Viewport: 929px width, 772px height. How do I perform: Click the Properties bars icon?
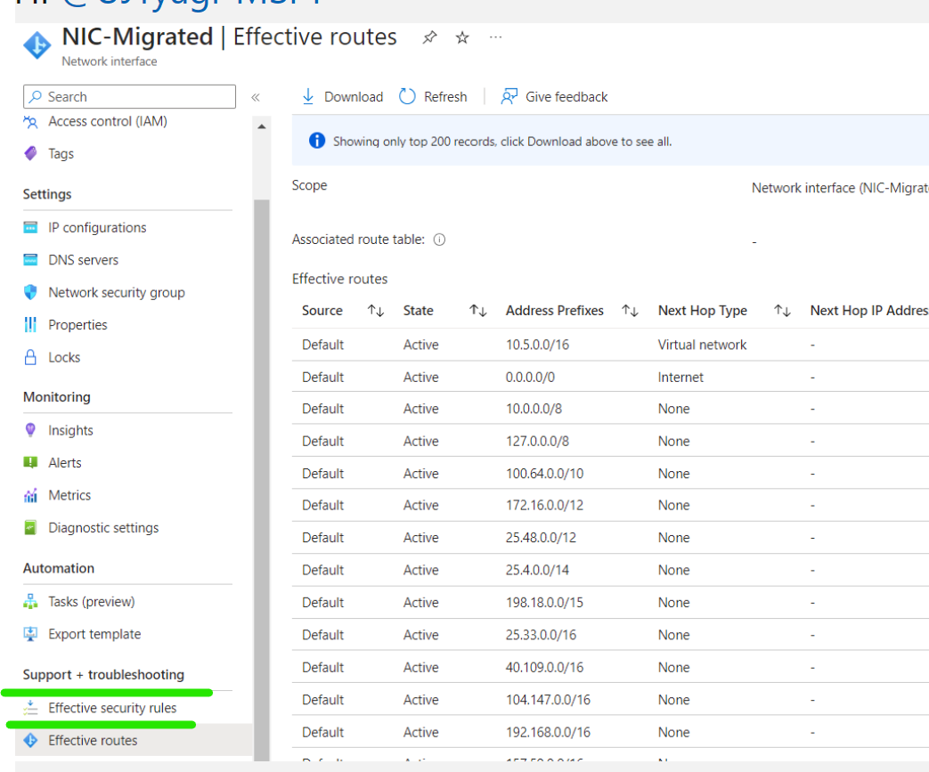click(30, 325)
